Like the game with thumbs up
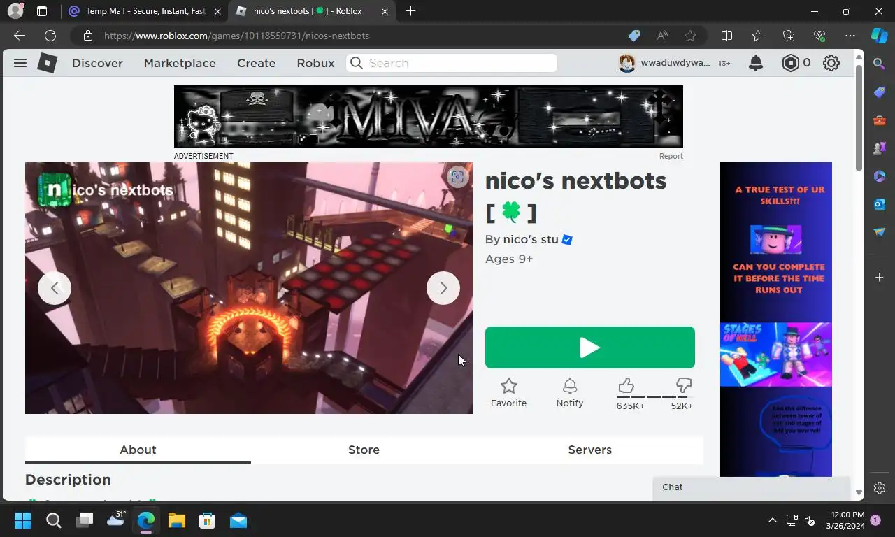 point(626,385)
